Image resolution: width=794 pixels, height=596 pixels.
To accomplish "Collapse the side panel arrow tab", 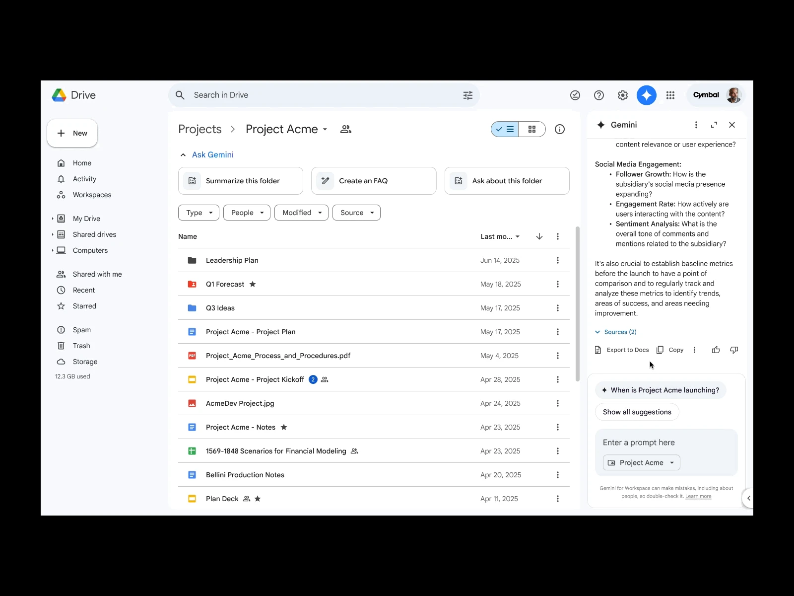I will [x=748, y=498].
